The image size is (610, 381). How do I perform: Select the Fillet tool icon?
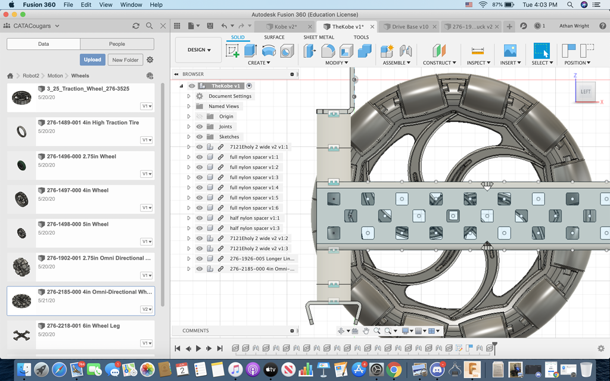tap(328, 51)
